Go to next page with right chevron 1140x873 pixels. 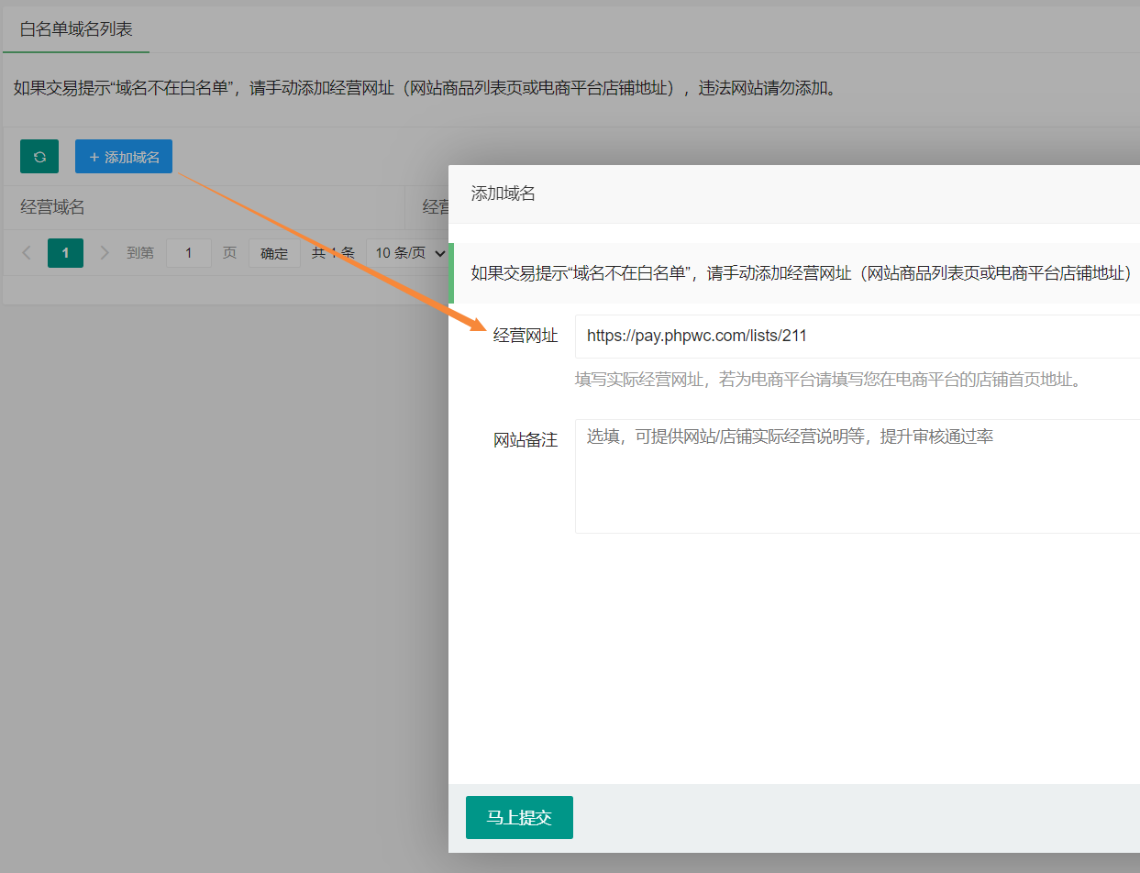click(x=105, y=253)
